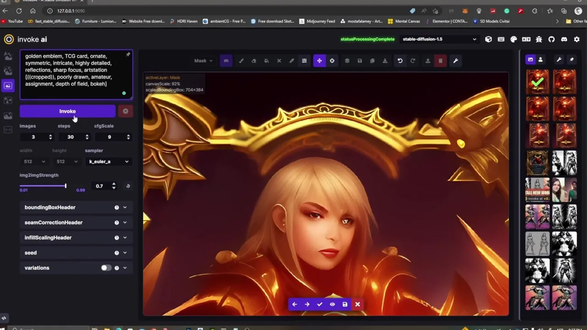Open the Nodes tab
The height and width of the screenshot is (330, 587).
coord(8,100)
